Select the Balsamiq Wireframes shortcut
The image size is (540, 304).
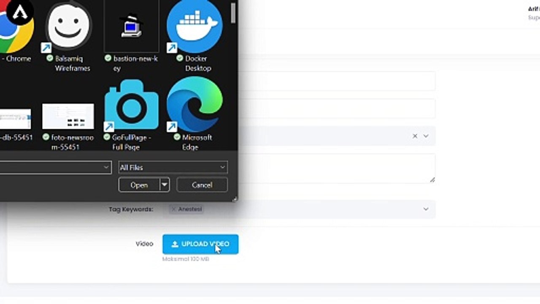[69, 36]
